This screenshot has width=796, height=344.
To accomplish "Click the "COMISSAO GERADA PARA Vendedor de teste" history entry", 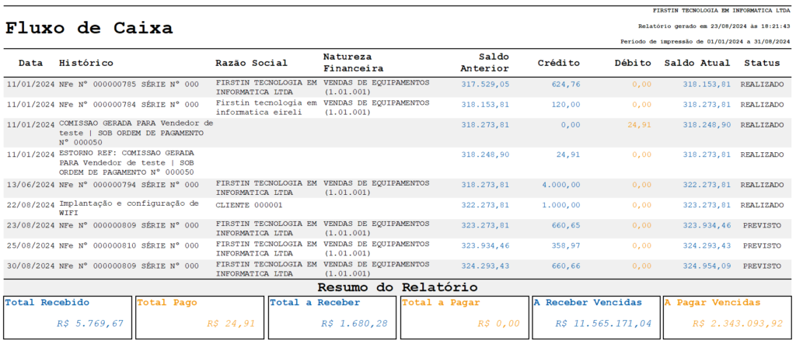I will pyautogui.click(x=136, y=133).
